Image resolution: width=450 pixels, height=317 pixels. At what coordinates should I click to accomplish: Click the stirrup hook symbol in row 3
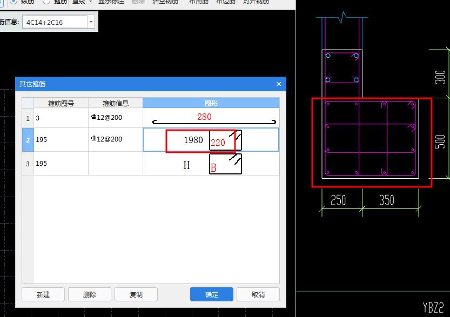coord(236,159)
